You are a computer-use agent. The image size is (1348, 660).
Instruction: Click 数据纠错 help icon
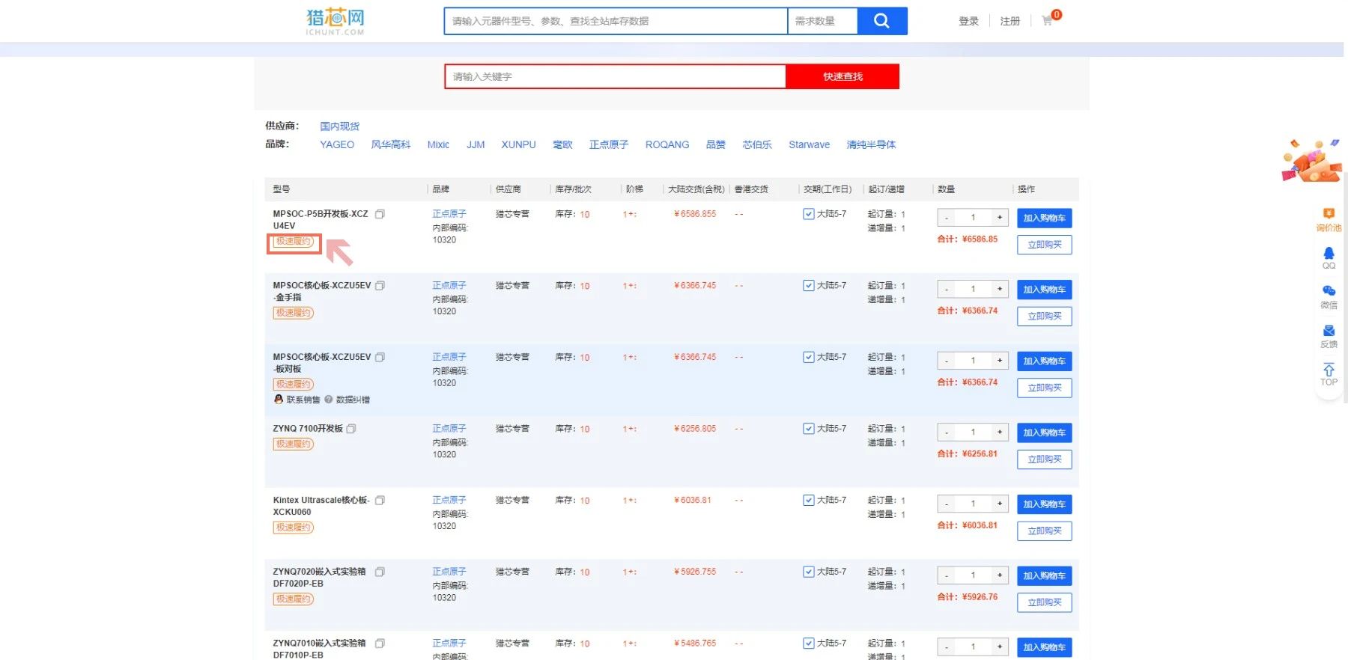pyautogui.click(x=328, y=400)
